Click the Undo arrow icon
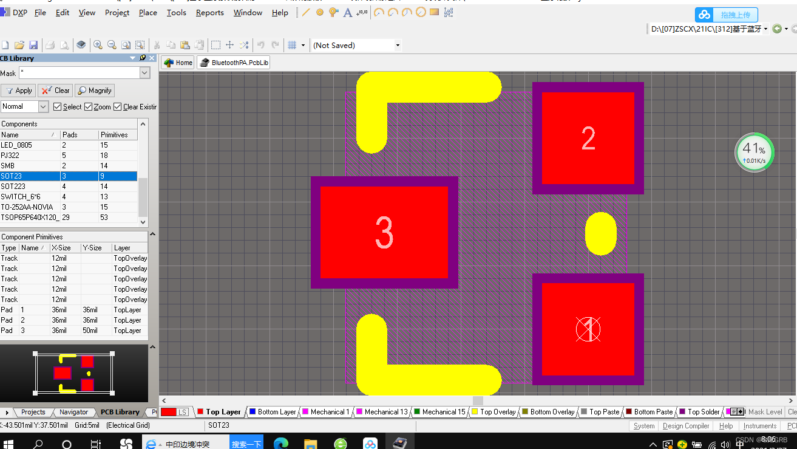 [x=261, y=45]
